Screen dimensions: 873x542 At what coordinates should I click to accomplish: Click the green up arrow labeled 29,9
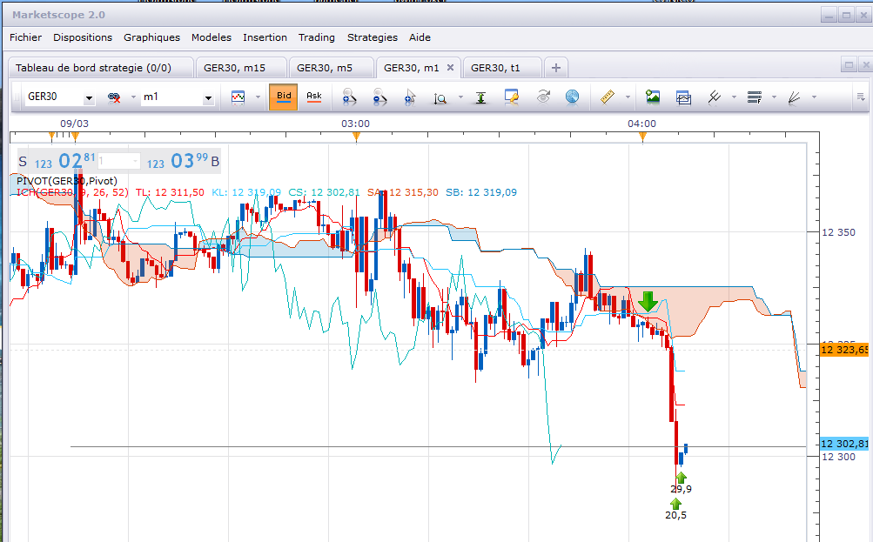point(681,478)
